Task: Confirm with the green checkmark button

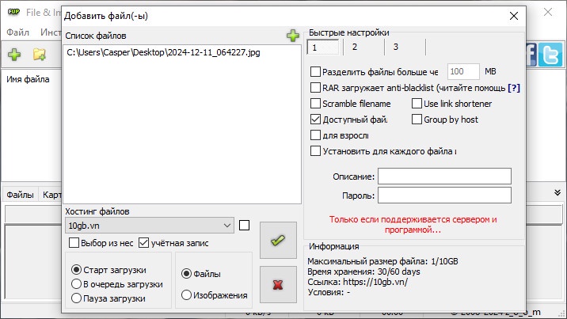Action: tap(278, 241)
